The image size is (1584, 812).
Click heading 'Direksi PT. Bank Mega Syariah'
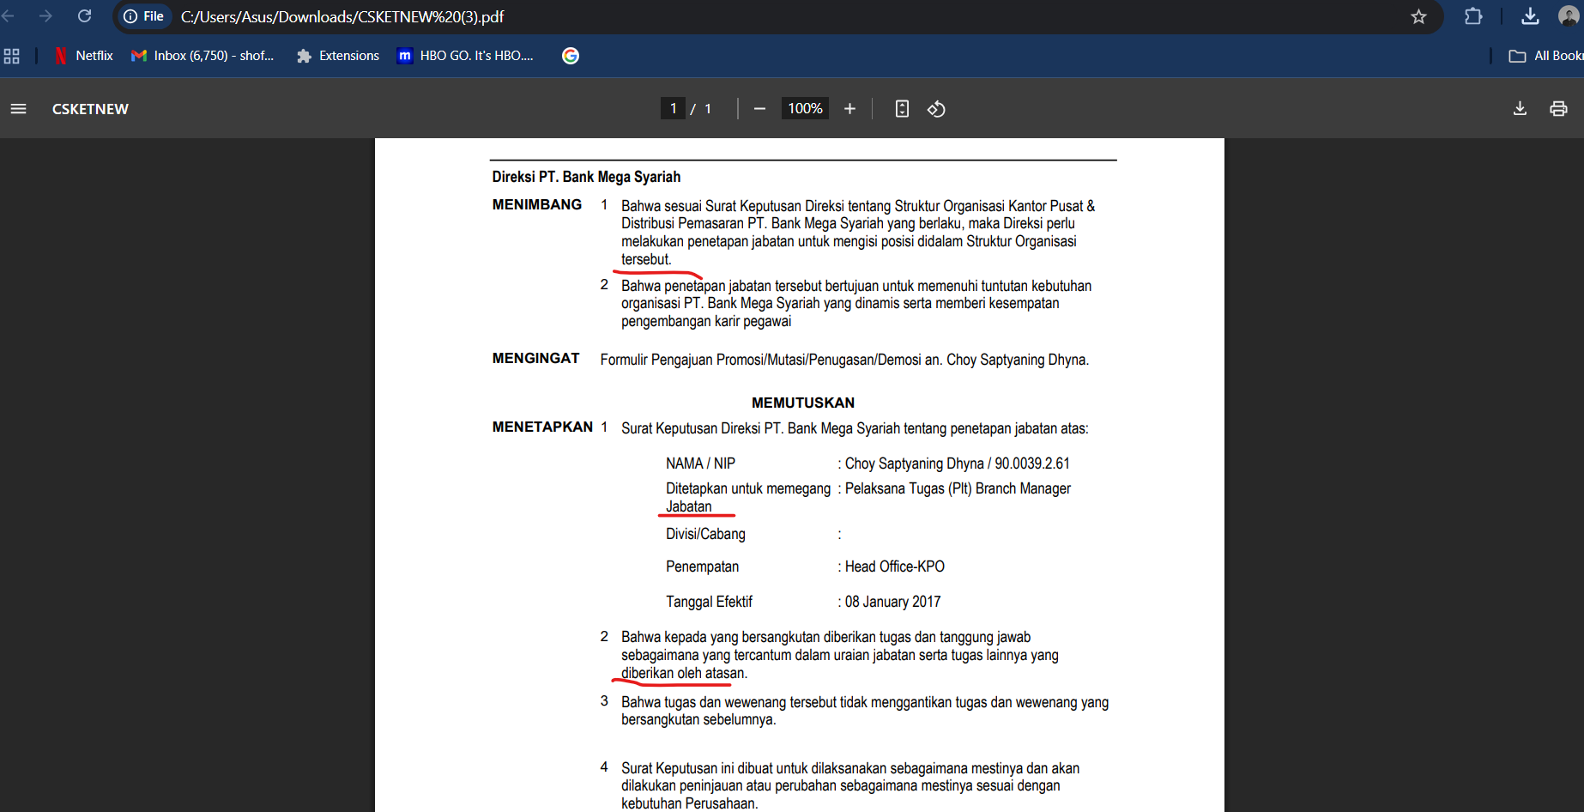[586, 177]
